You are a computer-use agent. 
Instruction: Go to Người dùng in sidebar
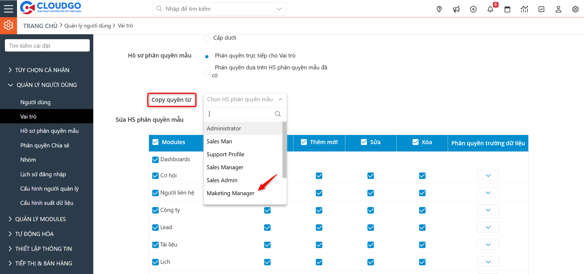(35, 102)
